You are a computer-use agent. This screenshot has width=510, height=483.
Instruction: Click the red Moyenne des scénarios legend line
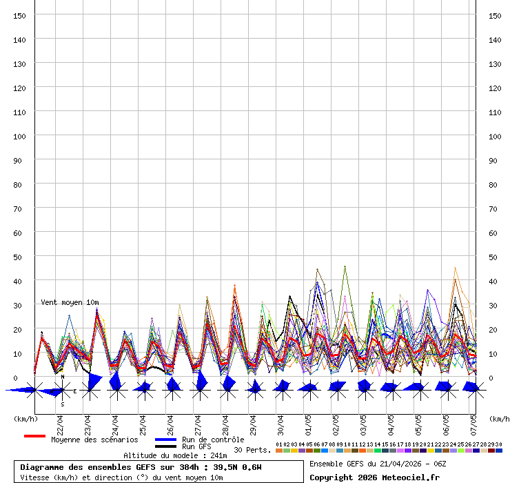(x=34, y=436)
